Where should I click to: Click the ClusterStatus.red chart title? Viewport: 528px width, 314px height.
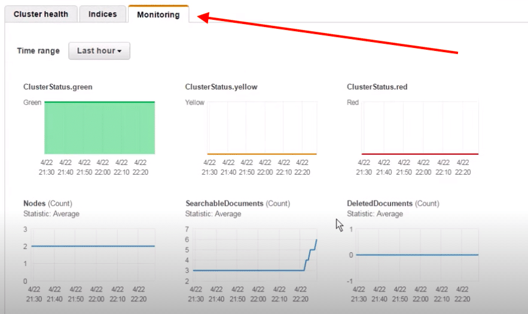377,87
